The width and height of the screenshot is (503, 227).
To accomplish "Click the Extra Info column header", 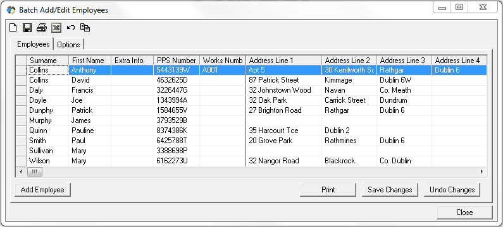I will (132, 61).
